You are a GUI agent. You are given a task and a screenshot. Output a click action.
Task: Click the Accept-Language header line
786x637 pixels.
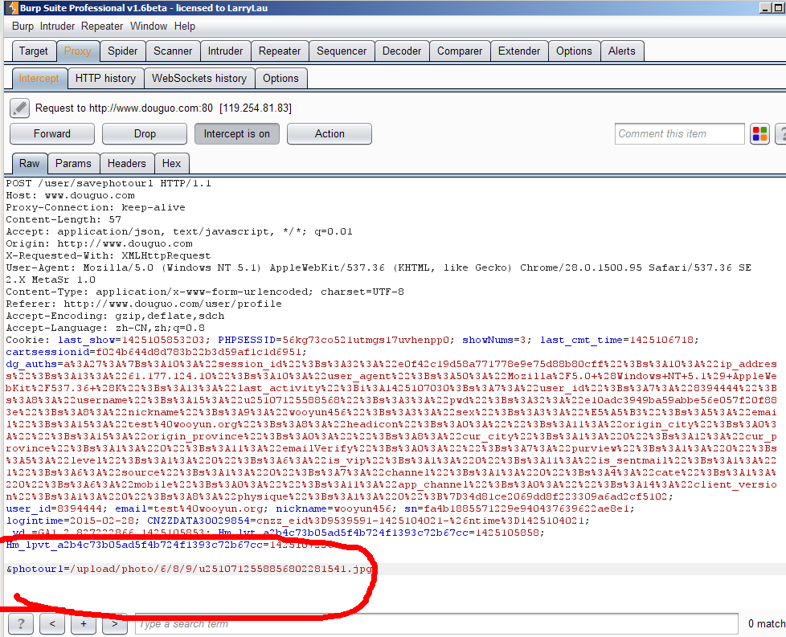(x=105, y=328)
